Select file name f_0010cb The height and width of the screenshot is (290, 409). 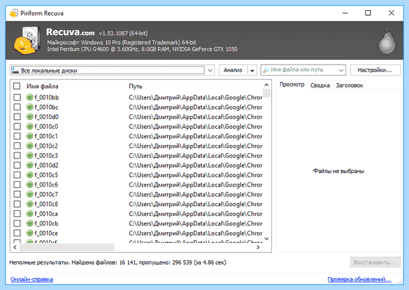click(x=46, y=223)
